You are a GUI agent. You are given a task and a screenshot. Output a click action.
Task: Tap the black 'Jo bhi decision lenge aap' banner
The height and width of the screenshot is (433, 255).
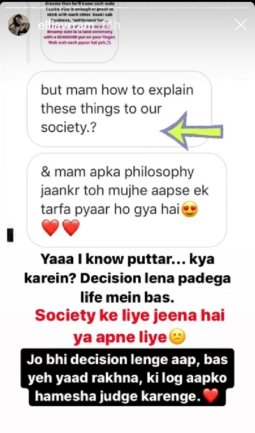[127, 378]
